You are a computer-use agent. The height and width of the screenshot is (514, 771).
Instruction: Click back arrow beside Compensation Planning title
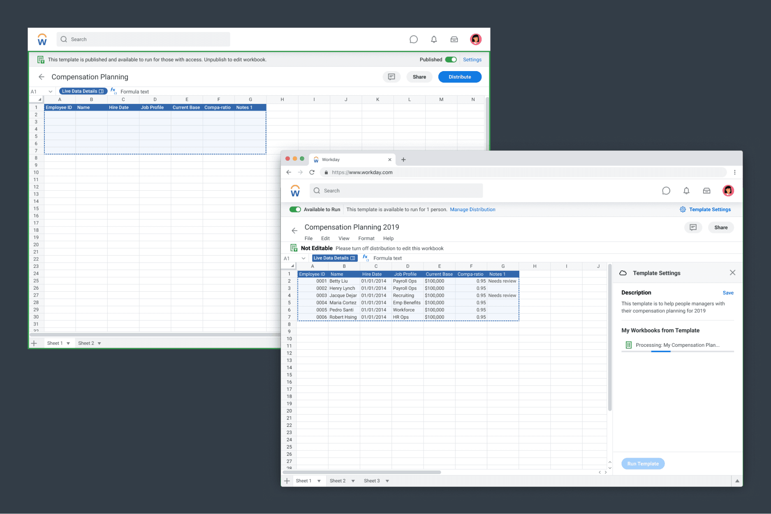[42, 77]
